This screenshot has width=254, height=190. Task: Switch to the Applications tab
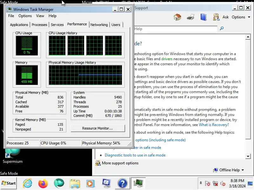(19, 25)
